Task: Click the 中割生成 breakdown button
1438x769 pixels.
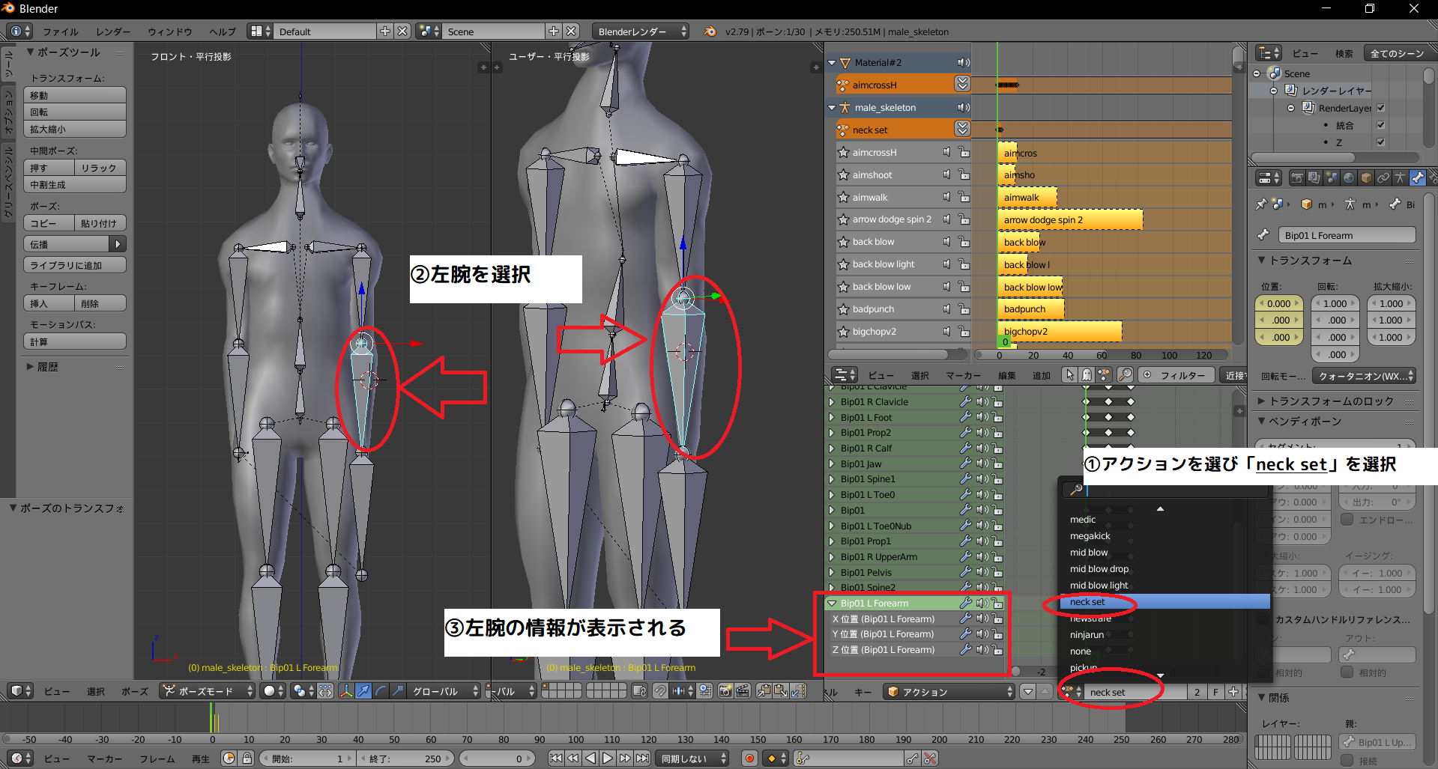Action: point(75,185)
